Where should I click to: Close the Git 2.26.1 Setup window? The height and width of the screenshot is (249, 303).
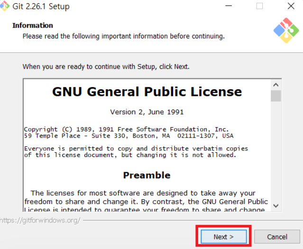291,6
